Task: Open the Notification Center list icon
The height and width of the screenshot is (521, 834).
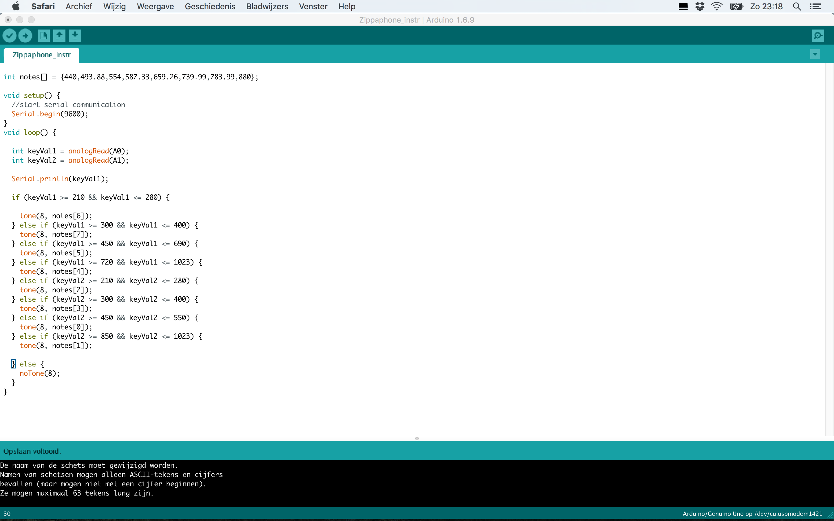Action: point(815,7)
